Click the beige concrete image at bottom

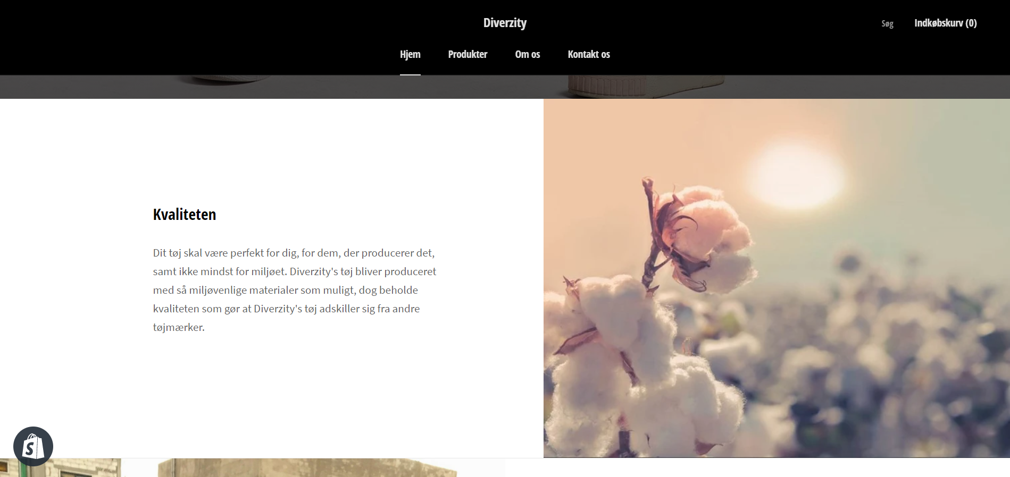point(308,467)
